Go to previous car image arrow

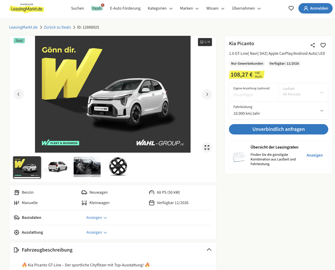pos(19,94)
